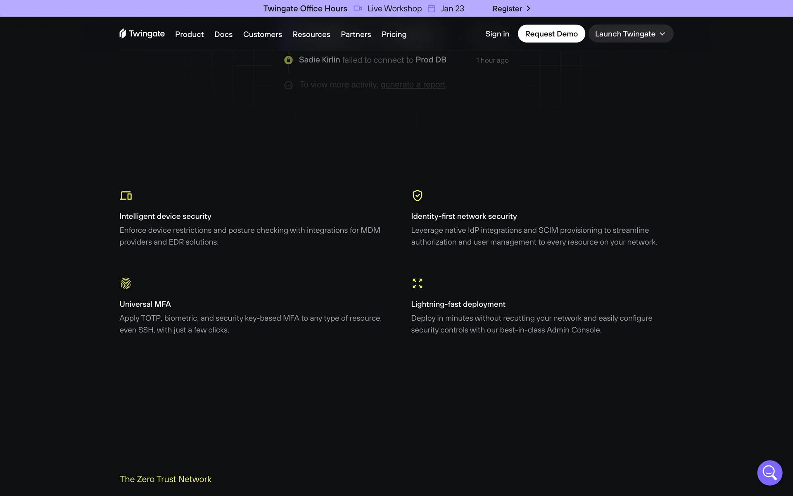Expand the Launch Twingate dropdown
The width and height of the screenshot is (793, 496).
[630, 34]
